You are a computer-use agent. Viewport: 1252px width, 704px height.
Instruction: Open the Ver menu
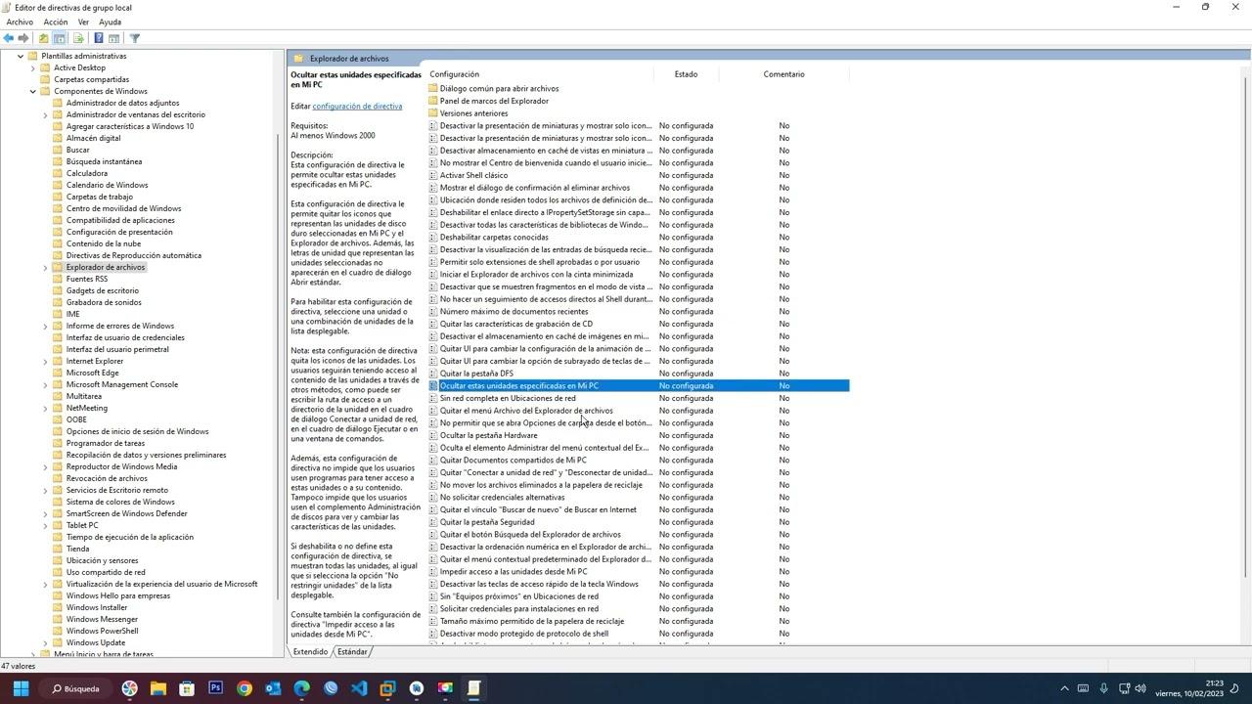(x=83, y=22)
